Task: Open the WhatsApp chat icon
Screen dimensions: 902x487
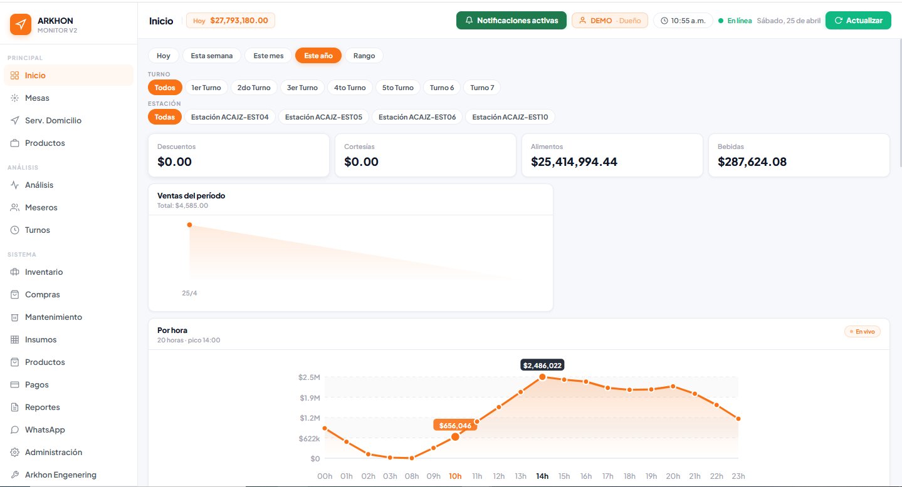Action: click(x=15, y=430)
